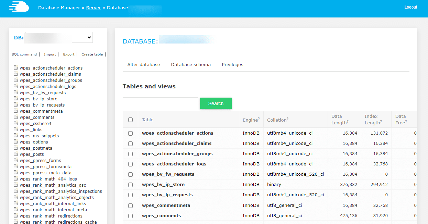The image size is (428, 224).
Task: Toggle the select-all tables header checkbox
Action: pos(130,120)
